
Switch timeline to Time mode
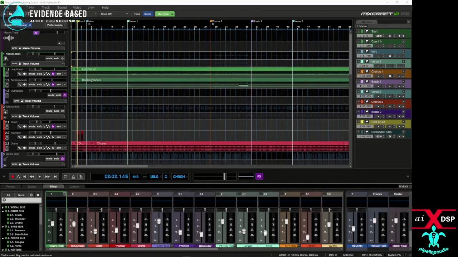point(137,14)
